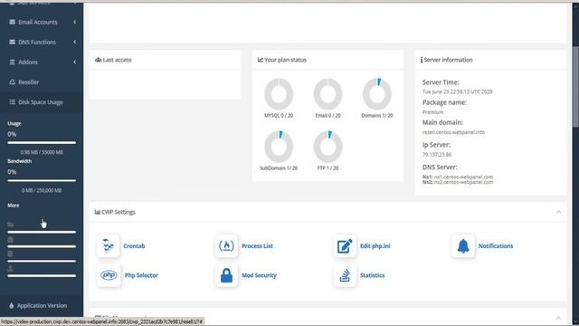Open the Mod Security link

click(260, 275)
